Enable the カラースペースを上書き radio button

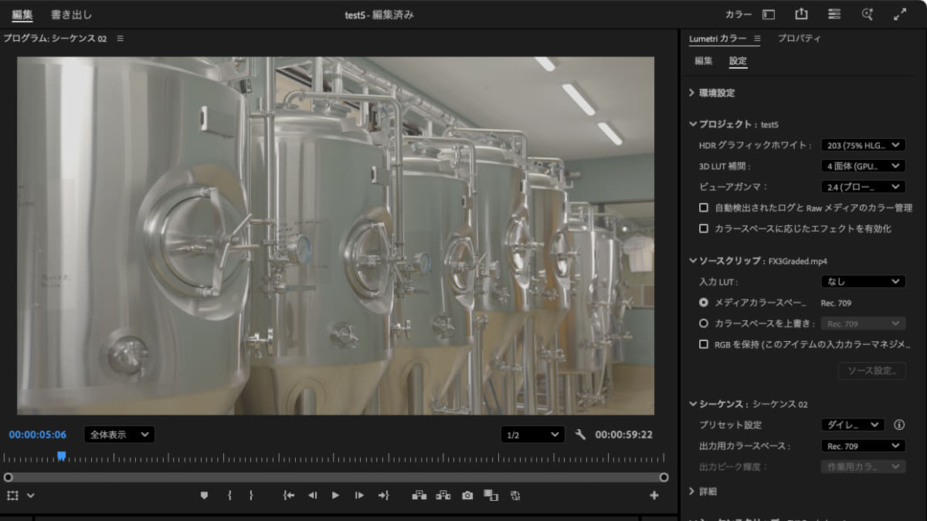[x=702, y=323]
